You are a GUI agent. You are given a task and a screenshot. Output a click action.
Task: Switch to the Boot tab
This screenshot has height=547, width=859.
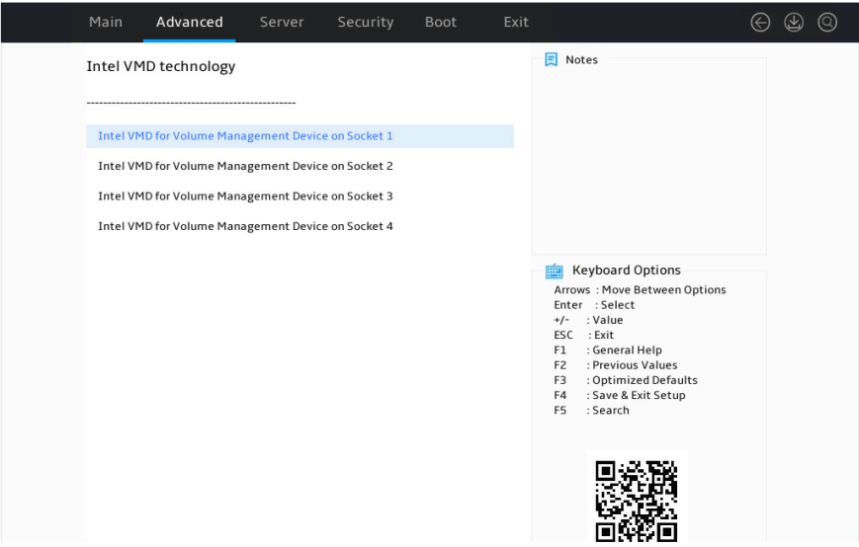click(x=441, y=22)
